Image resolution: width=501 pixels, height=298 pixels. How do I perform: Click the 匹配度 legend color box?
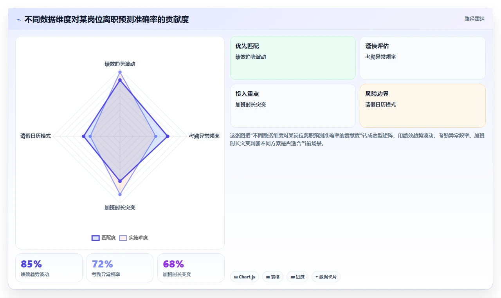tap(96, 238)
